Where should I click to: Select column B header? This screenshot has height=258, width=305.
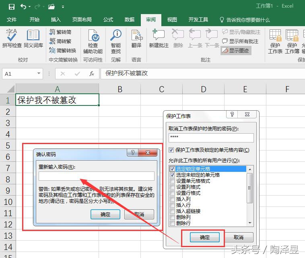120,89
